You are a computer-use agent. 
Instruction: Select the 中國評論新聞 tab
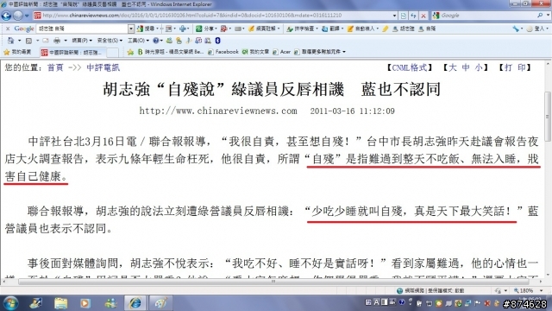pyautogui.click(x=72, y=52)
